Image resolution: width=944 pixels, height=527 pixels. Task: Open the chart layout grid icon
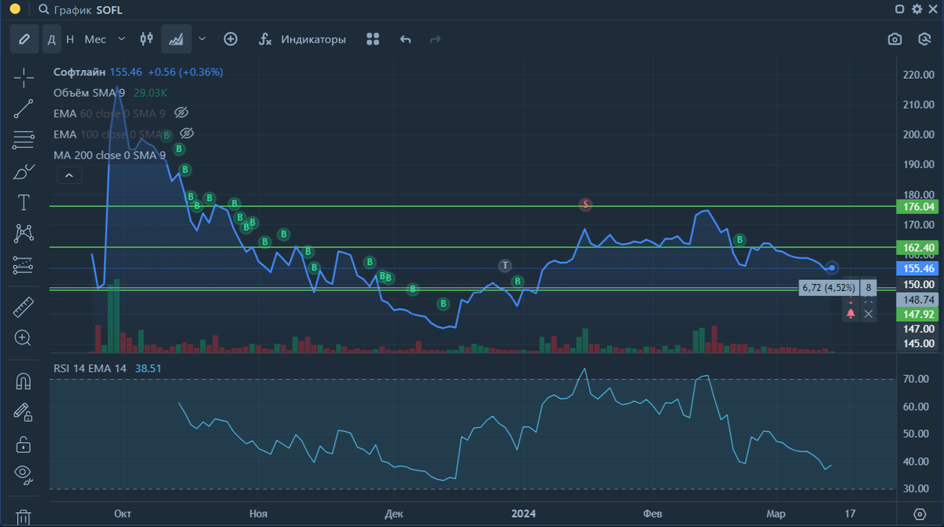click(373, 39)
